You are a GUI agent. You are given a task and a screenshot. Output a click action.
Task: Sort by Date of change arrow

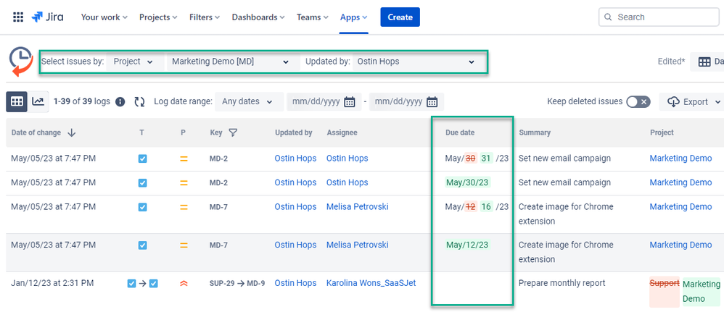pyautogui.click(x=72, y=132)
